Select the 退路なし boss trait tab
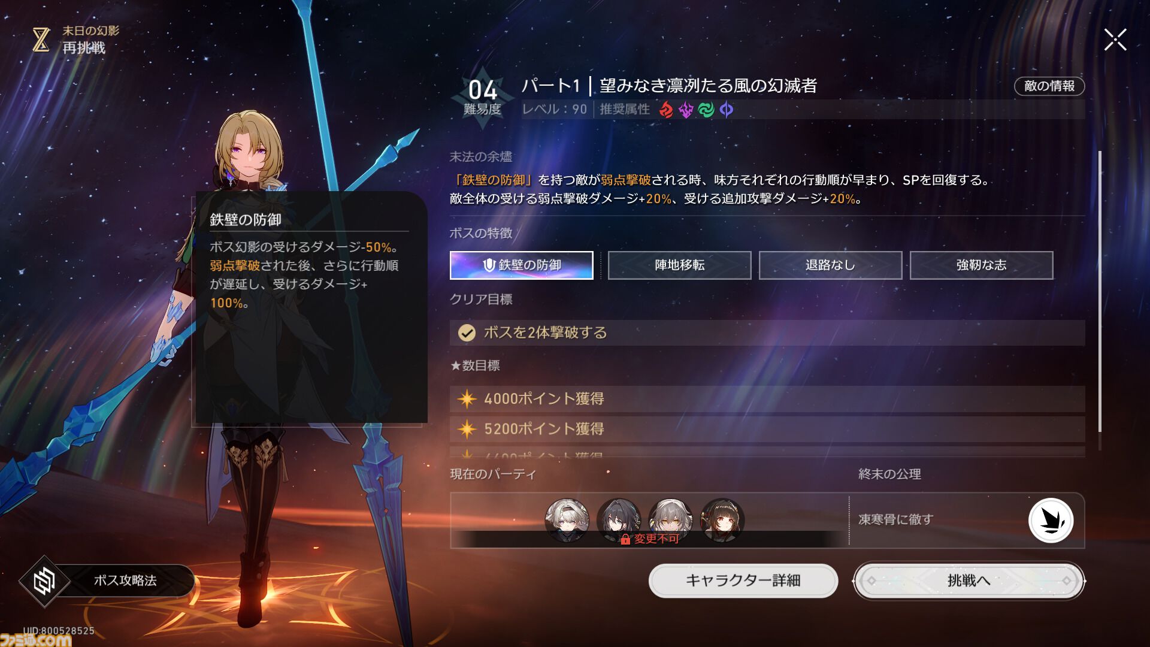The height and width of the screenshot is (647, 1150). 831,265
